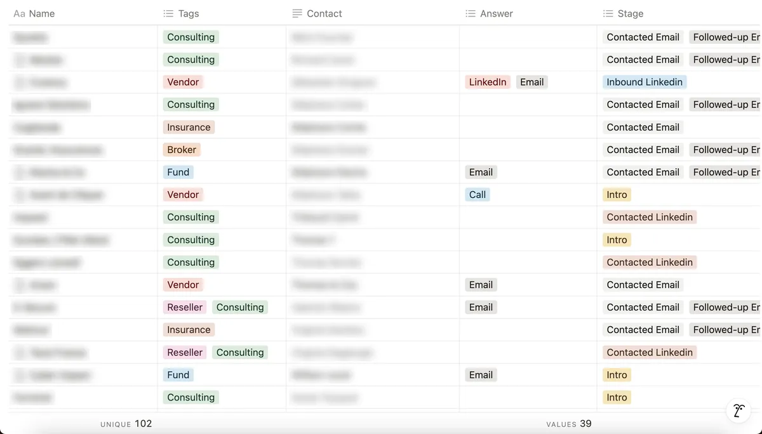
Task: Click the list icon beside the Stage header
Action: [x=608, y=13]
